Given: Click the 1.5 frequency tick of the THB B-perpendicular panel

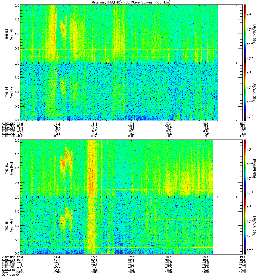Looking at the screenshot, I should 17,19.
